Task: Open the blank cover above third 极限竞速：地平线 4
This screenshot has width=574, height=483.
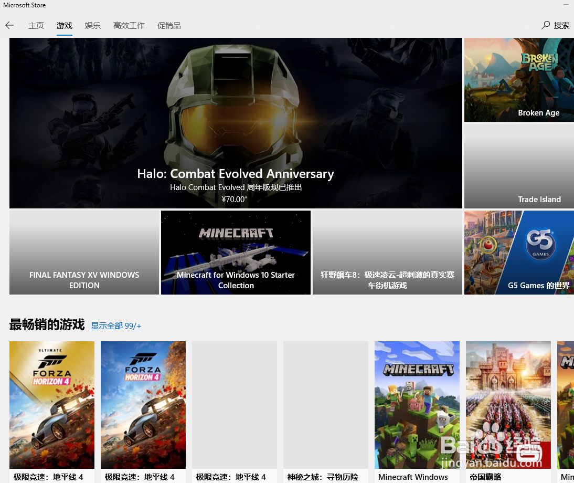Action: tap(235, 405)
